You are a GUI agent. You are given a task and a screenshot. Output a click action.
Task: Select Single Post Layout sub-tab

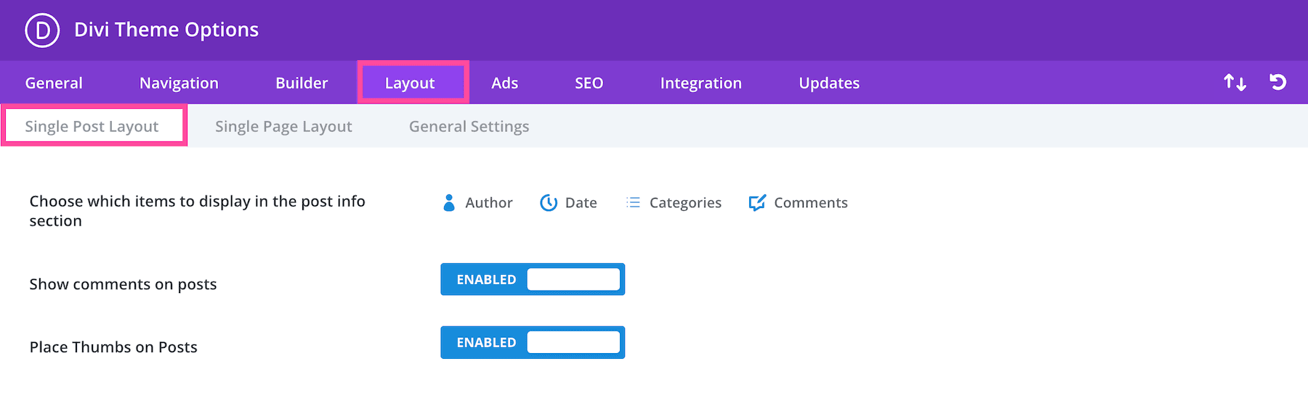pyautogui.click(x=92, y=127)
